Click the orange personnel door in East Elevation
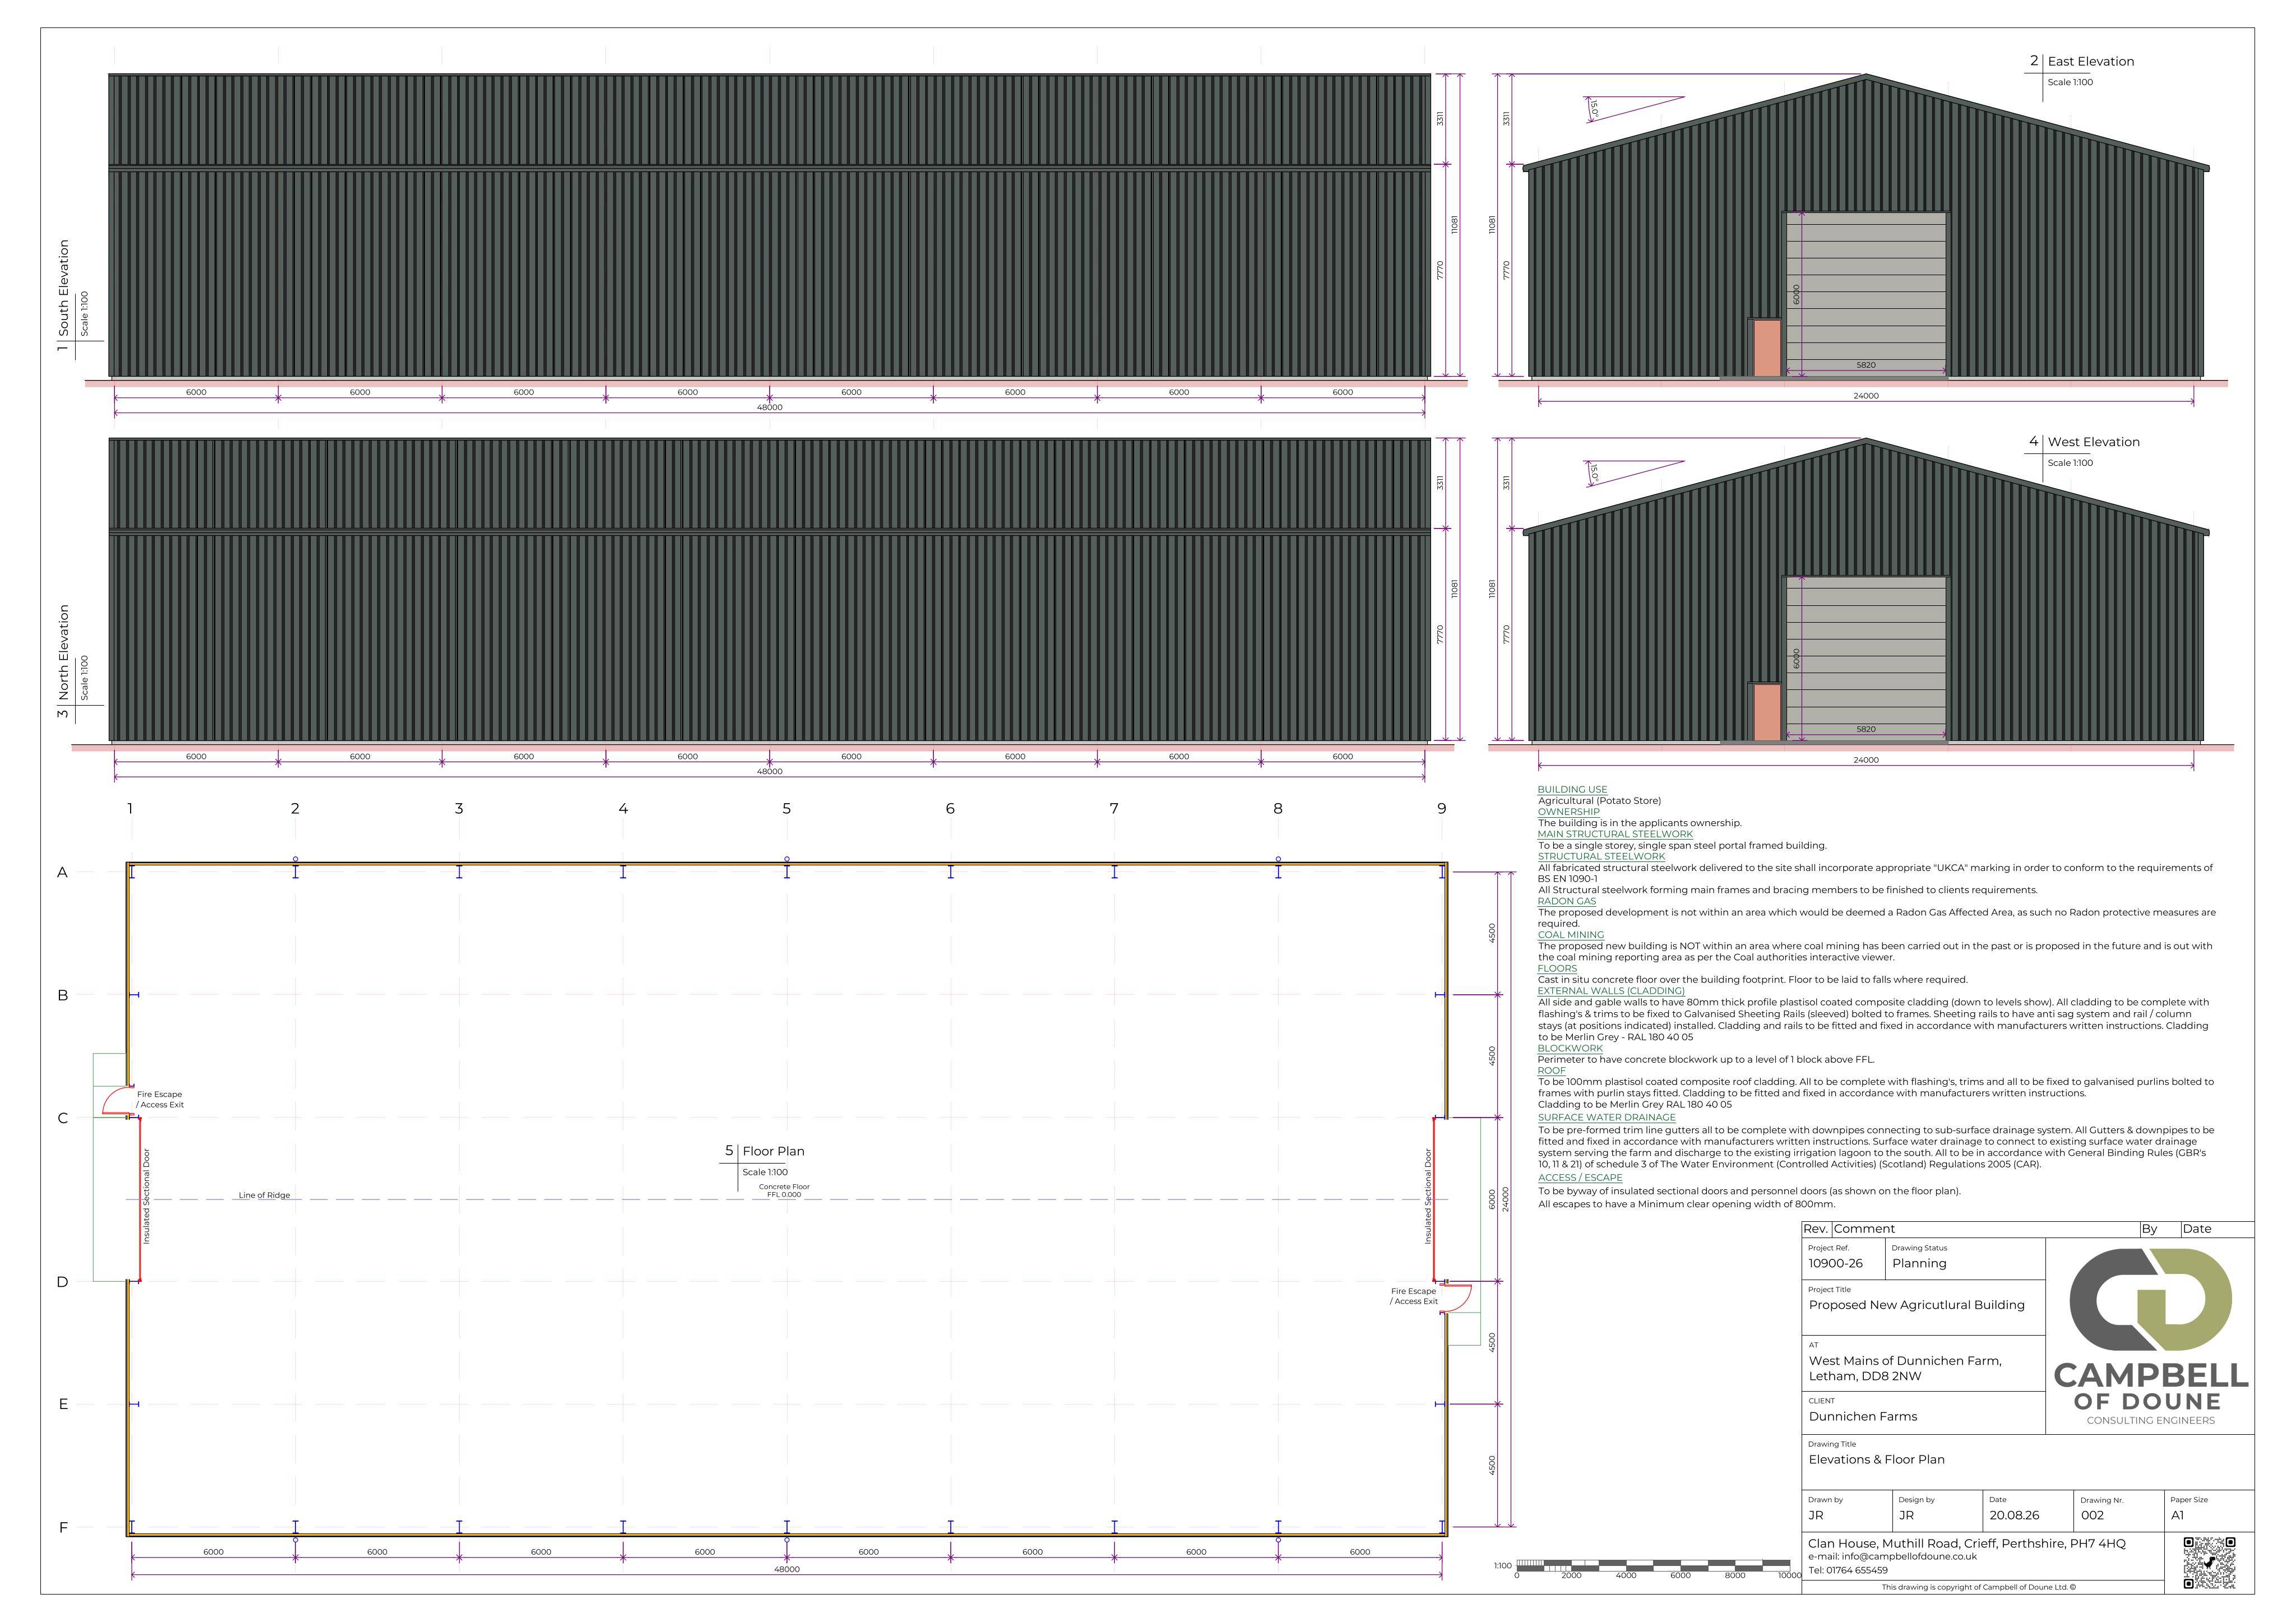This screenshot has width=2296, height=1622. click(x=1767, y=349)
